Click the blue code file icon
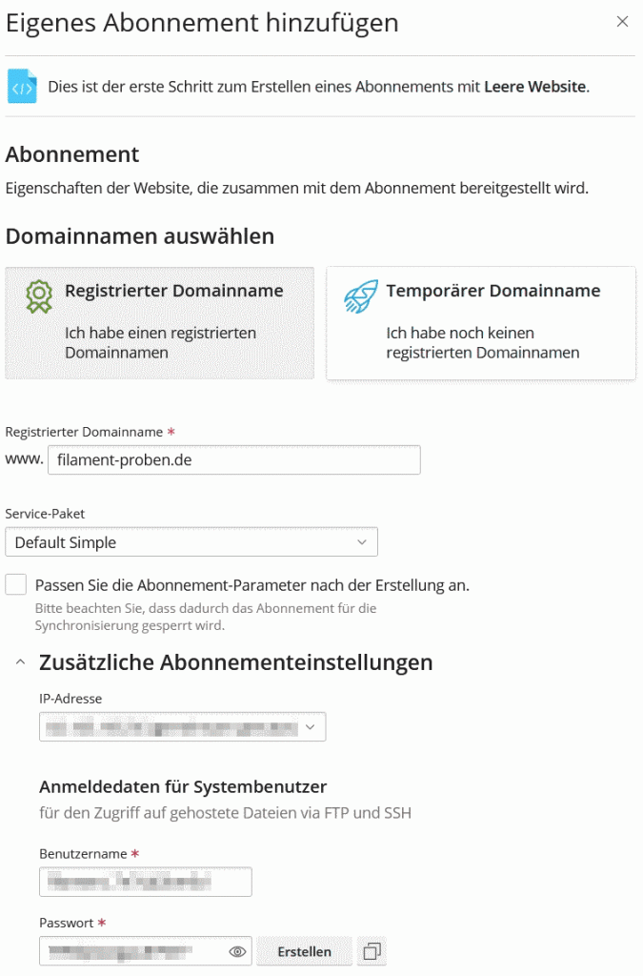Viewport: 643px width, 976px height. coord(22,87)
